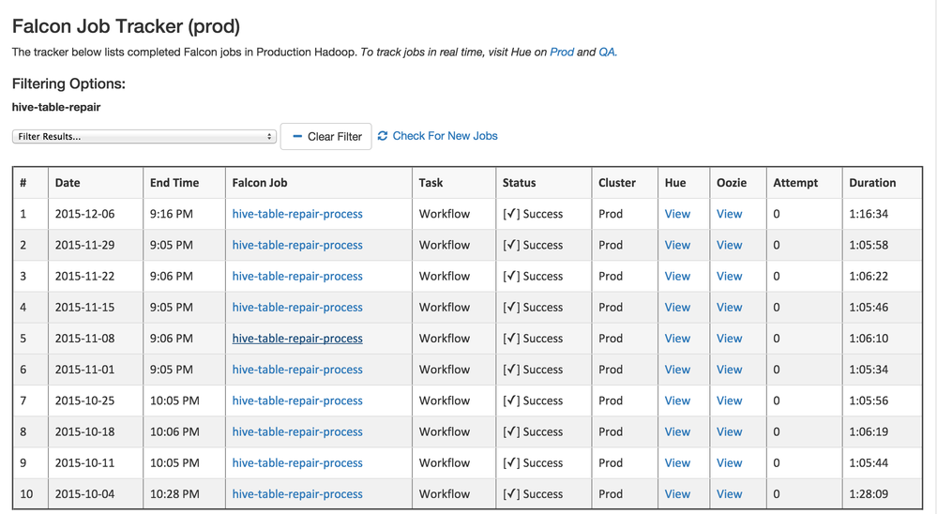View Oozie for the 2015-11-08 job

coord(729,339)
